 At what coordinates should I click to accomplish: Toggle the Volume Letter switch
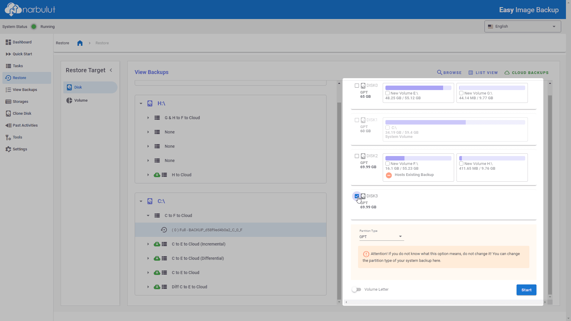[356, 289]
